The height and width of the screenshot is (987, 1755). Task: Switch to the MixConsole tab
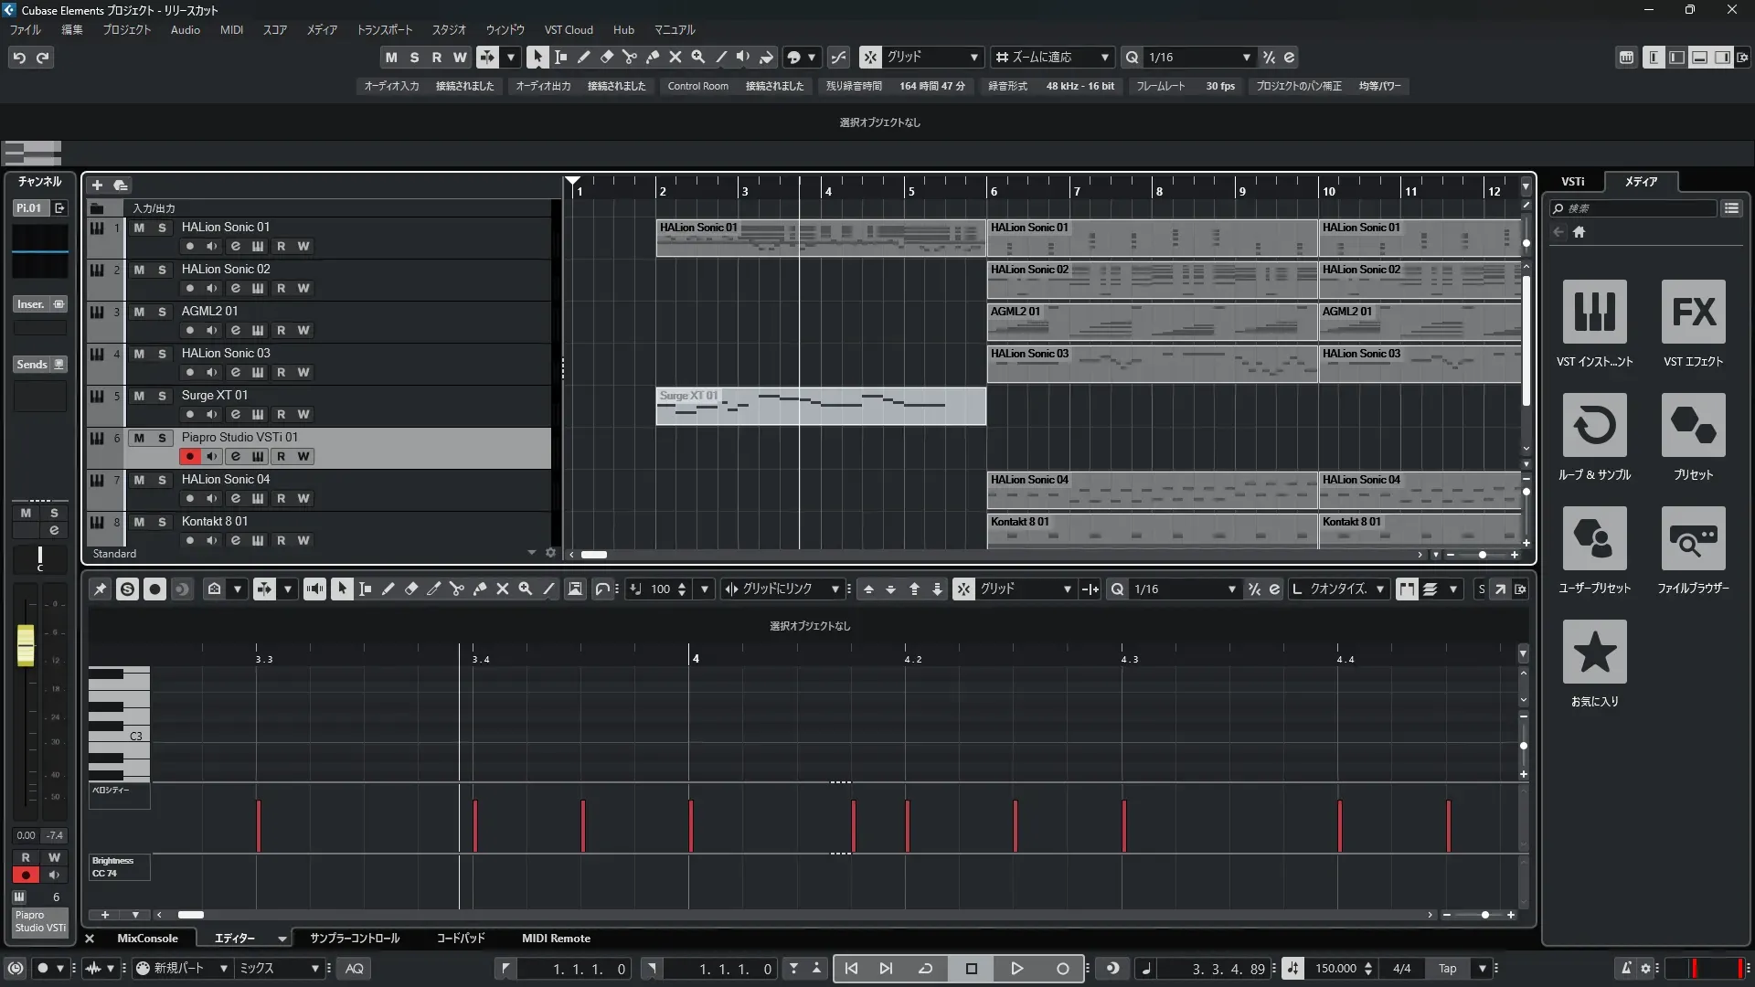(147, 939)
